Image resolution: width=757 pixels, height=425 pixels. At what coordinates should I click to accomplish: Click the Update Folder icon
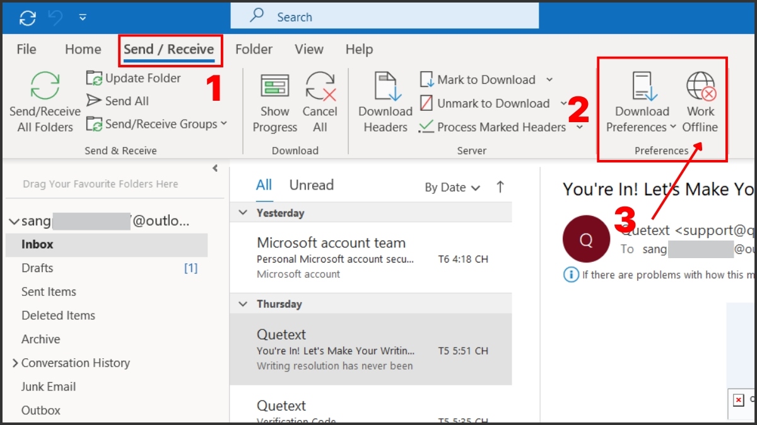click(x=95, y=79)
